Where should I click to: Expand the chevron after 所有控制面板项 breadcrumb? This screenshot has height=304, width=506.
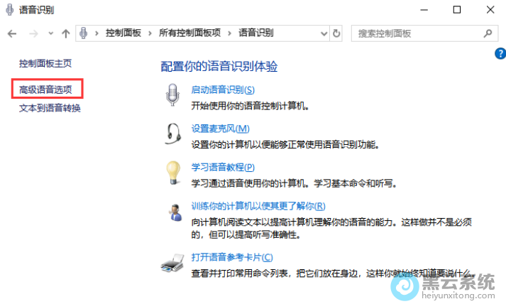pos(231,33)
